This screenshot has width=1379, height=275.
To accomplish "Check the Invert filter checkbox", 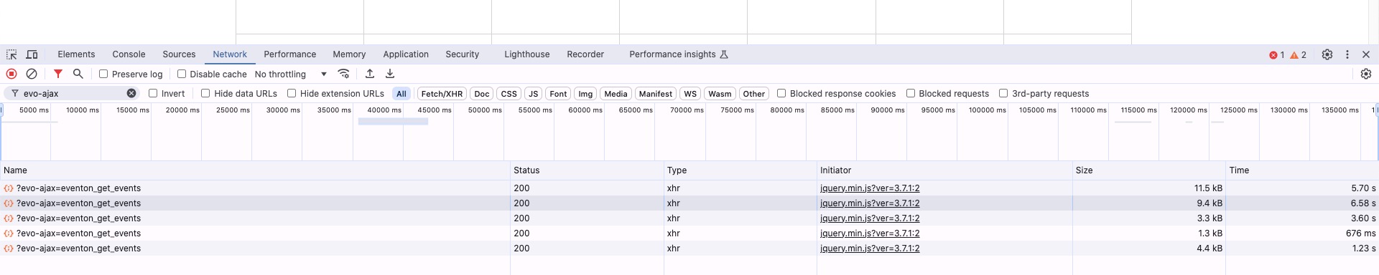I will coord(153,93).
